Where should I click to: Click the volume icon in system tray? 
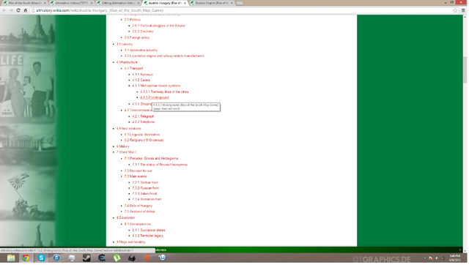coord(437,258)
